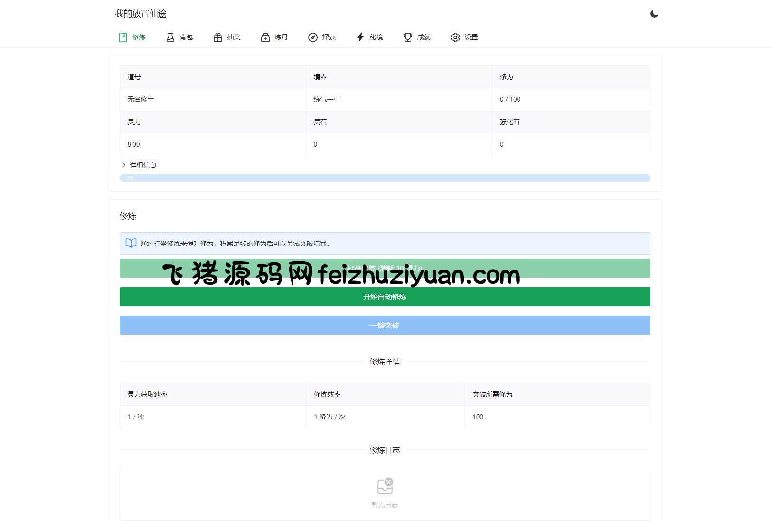The height and width of the screenshot is (521, 772).
Task: Click the 暂无日志 placeholder text
Action: [x=385, y=505]
